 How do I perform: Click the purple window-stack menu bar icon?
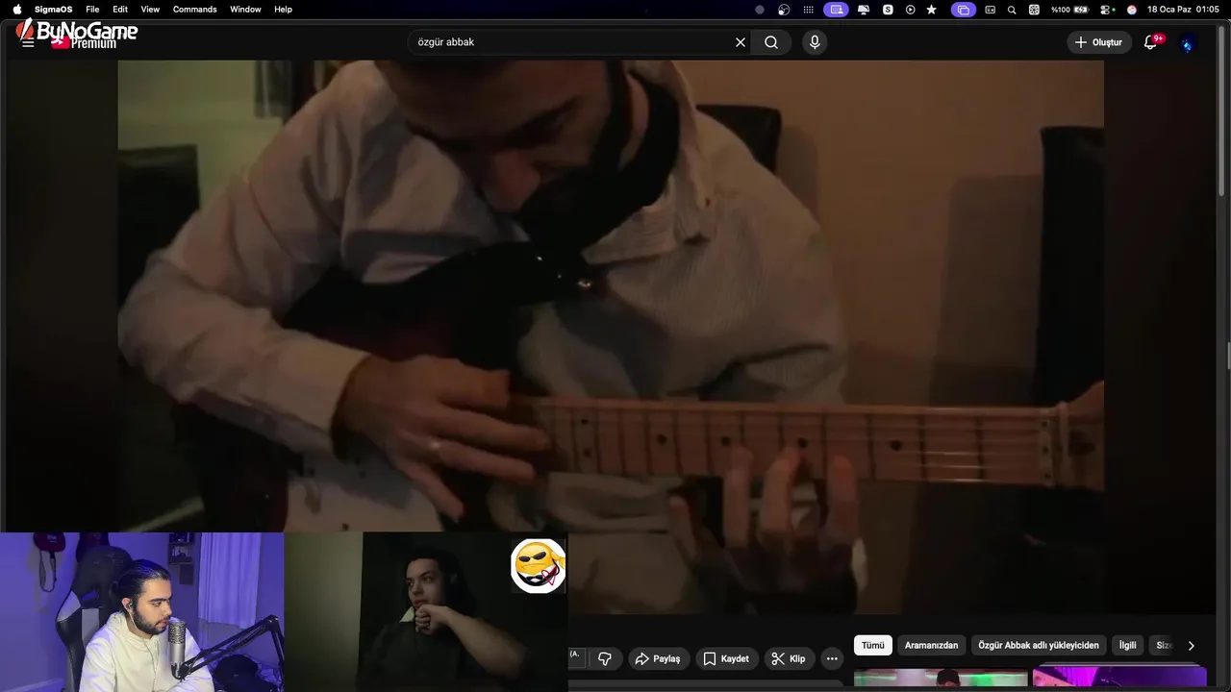coord(963,9)
